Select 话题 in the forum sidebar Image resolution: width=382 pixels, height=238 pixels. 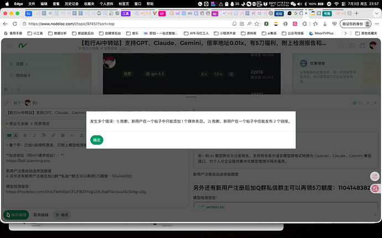19,64
